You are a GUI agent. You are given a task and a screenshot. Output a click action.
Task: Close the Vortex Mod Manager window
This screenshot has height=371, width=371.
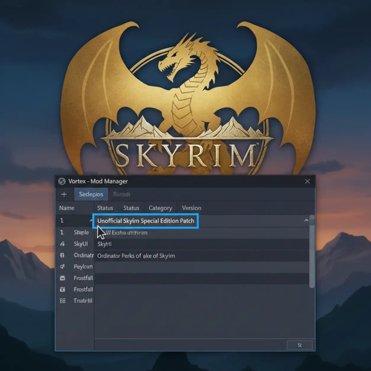[x=307, y=181]
